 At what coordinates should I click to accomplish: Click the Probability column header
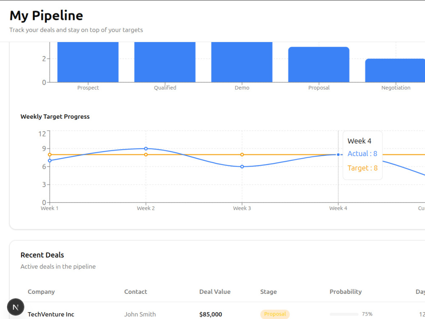tap(346, 292)
